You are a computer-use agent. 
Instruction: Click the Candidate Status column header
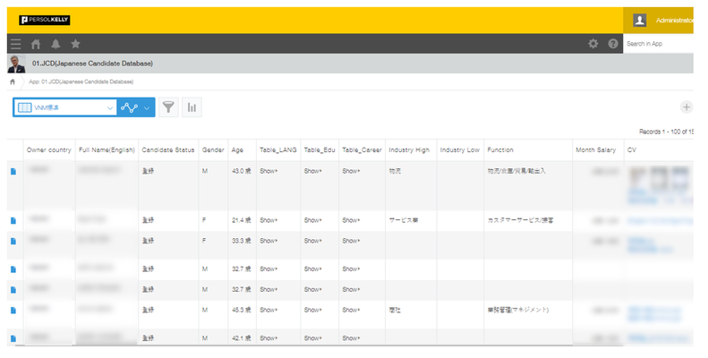[168, 149]
